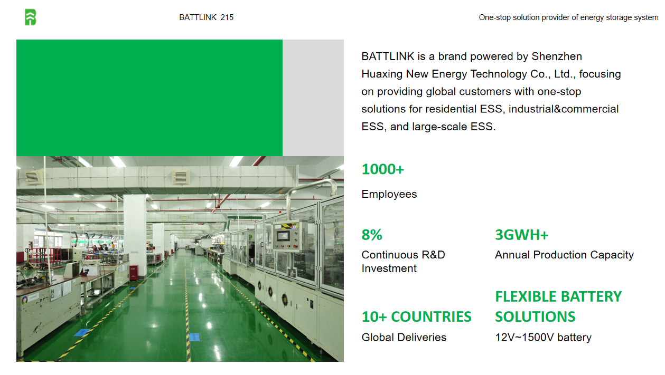Click "Annual Production Capacity" caption
Viewport: 665px width, 375px height.
point(564,255)
